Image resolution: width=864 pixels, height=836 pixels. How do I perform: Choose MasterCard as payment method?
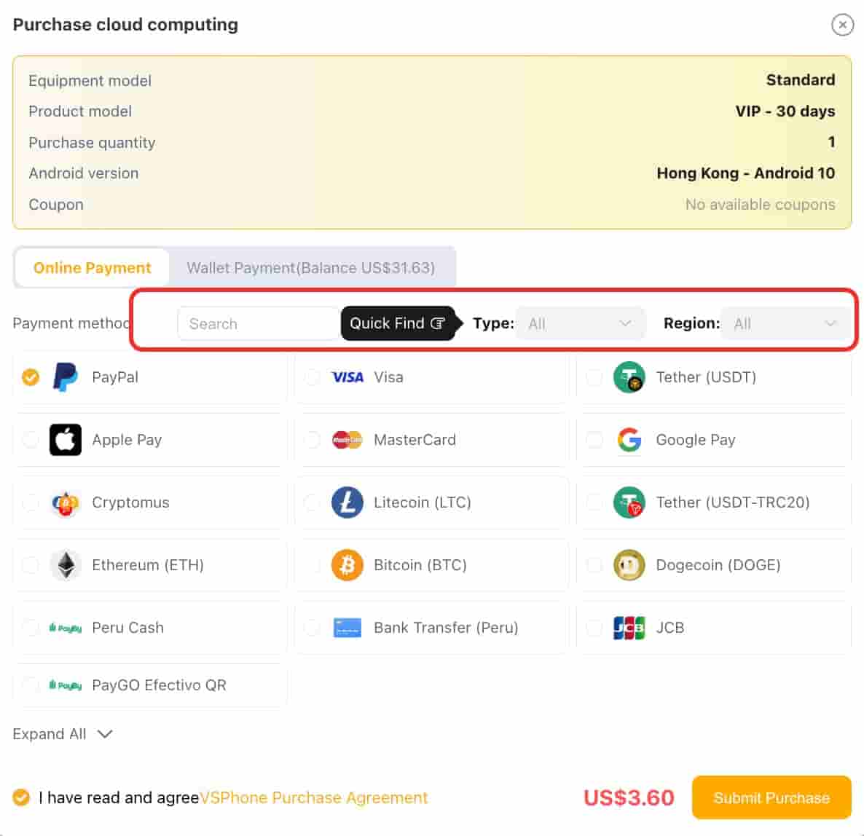[415, 440]
